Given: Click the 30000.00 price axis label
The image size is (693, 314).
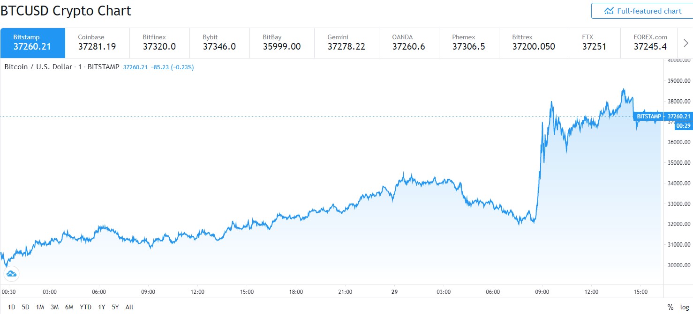Looking at the screenshot, I should coord(678,265).
